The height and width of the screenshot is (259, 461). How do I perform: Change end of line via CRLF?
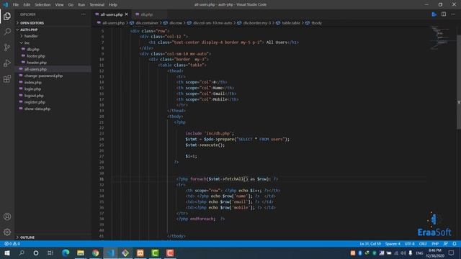[x=423, y=244]
